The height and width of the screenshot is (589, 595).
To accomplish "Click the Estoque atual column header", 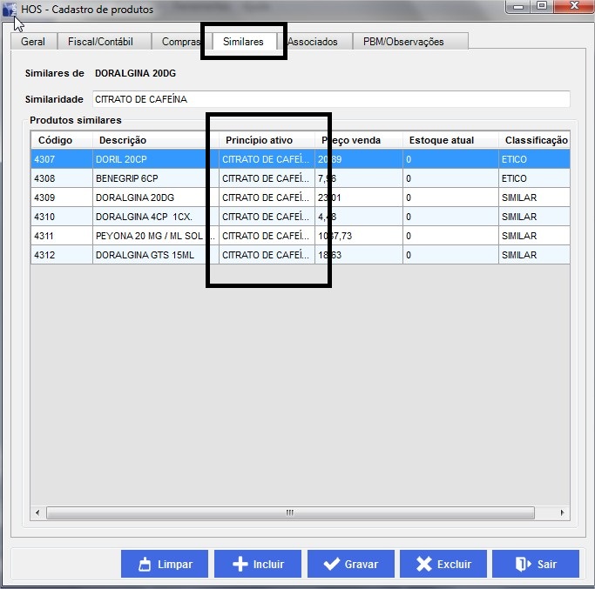I will pyautogui.click(x=441, y=140).
